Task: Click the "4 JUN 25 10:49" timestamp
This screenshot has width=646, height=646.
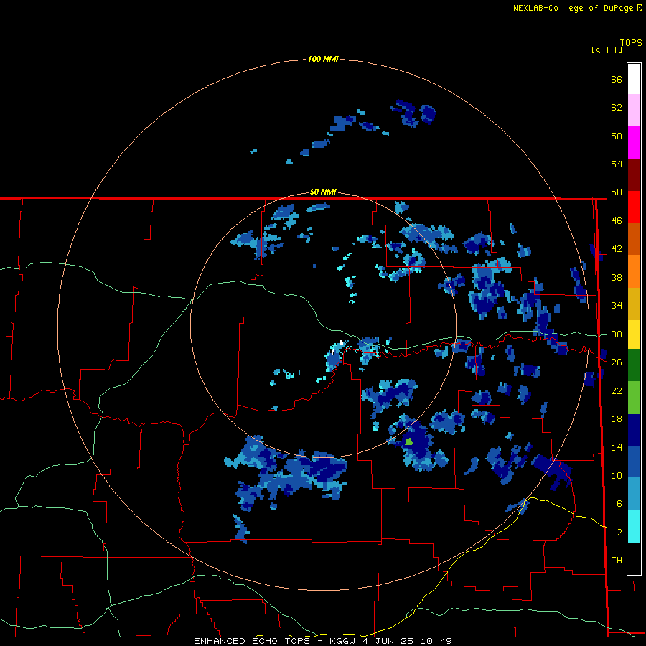Action: coord(407,641)
